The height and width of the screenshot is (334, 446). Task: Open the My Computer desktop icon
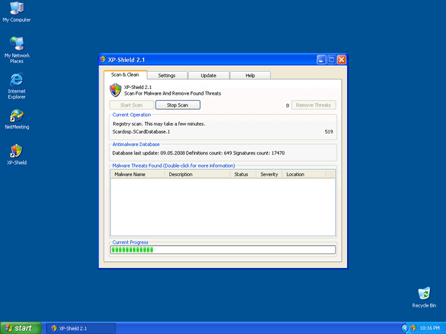(x=16, y=8)
